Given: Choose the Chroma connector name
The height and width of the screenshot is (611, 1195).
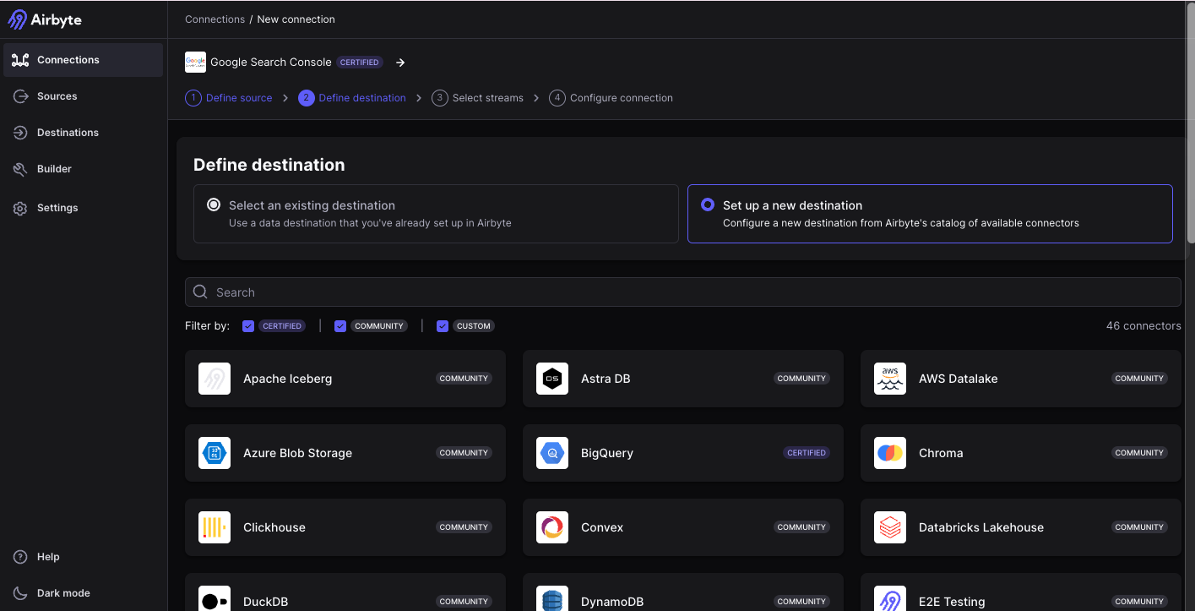Looking at the screenshot, I should click(941, 453).
